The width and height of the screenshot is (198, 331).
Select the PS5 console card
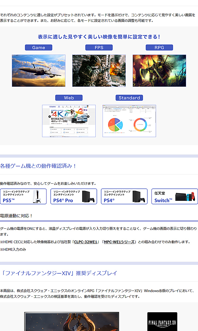point(23,196)
